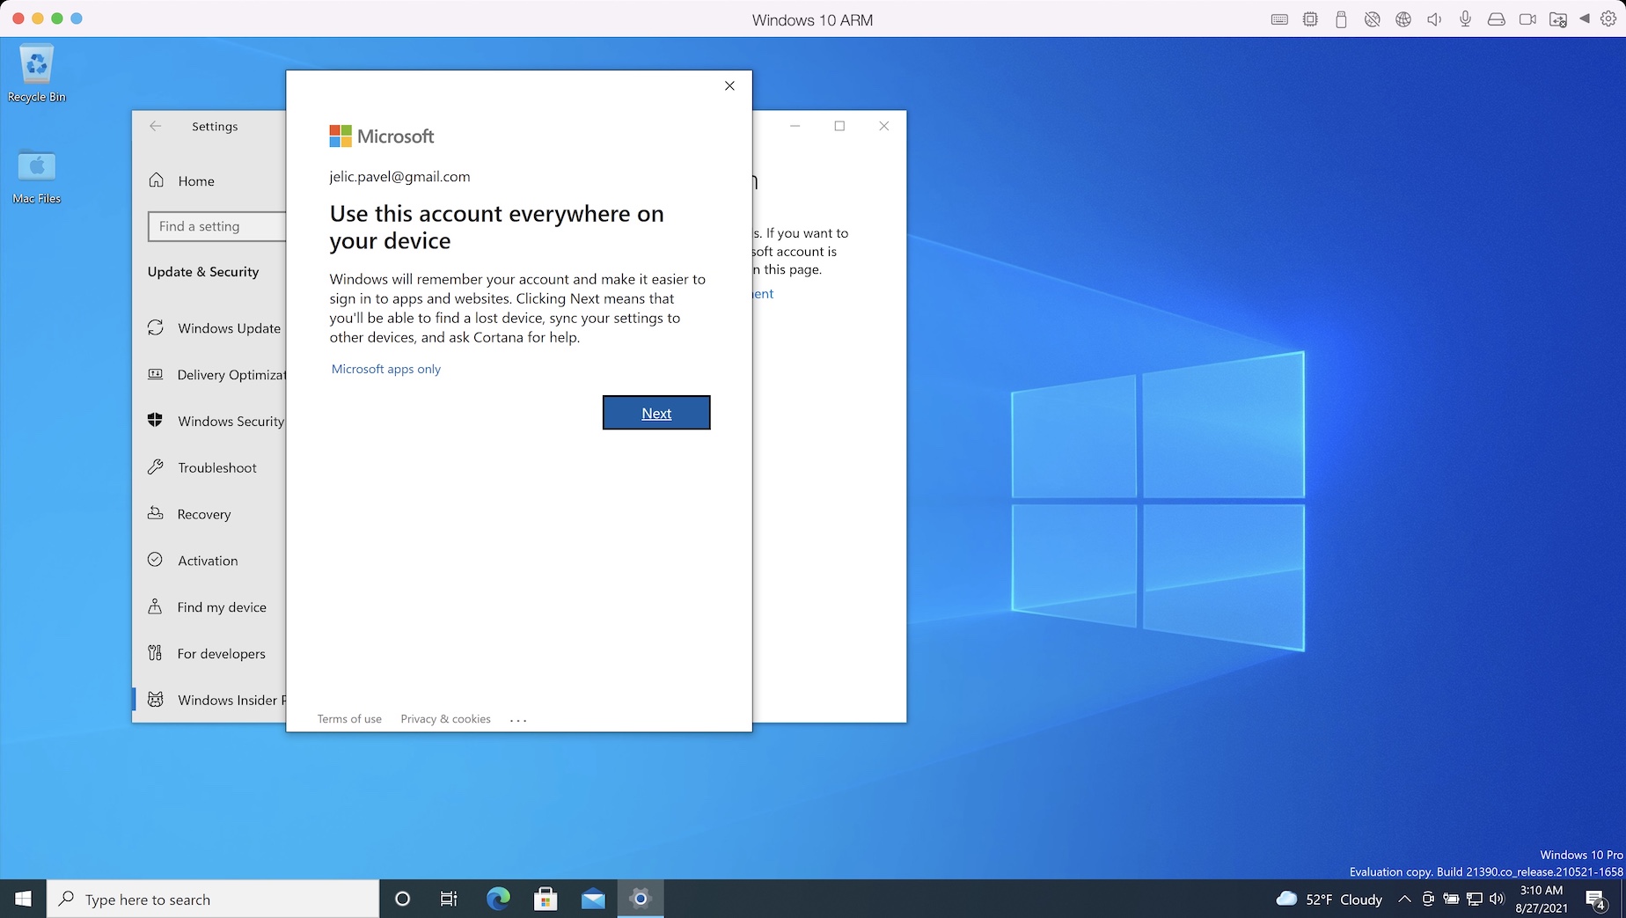Select the Mac Files desktop folder

pyautogui.click(x=37, y=176)
